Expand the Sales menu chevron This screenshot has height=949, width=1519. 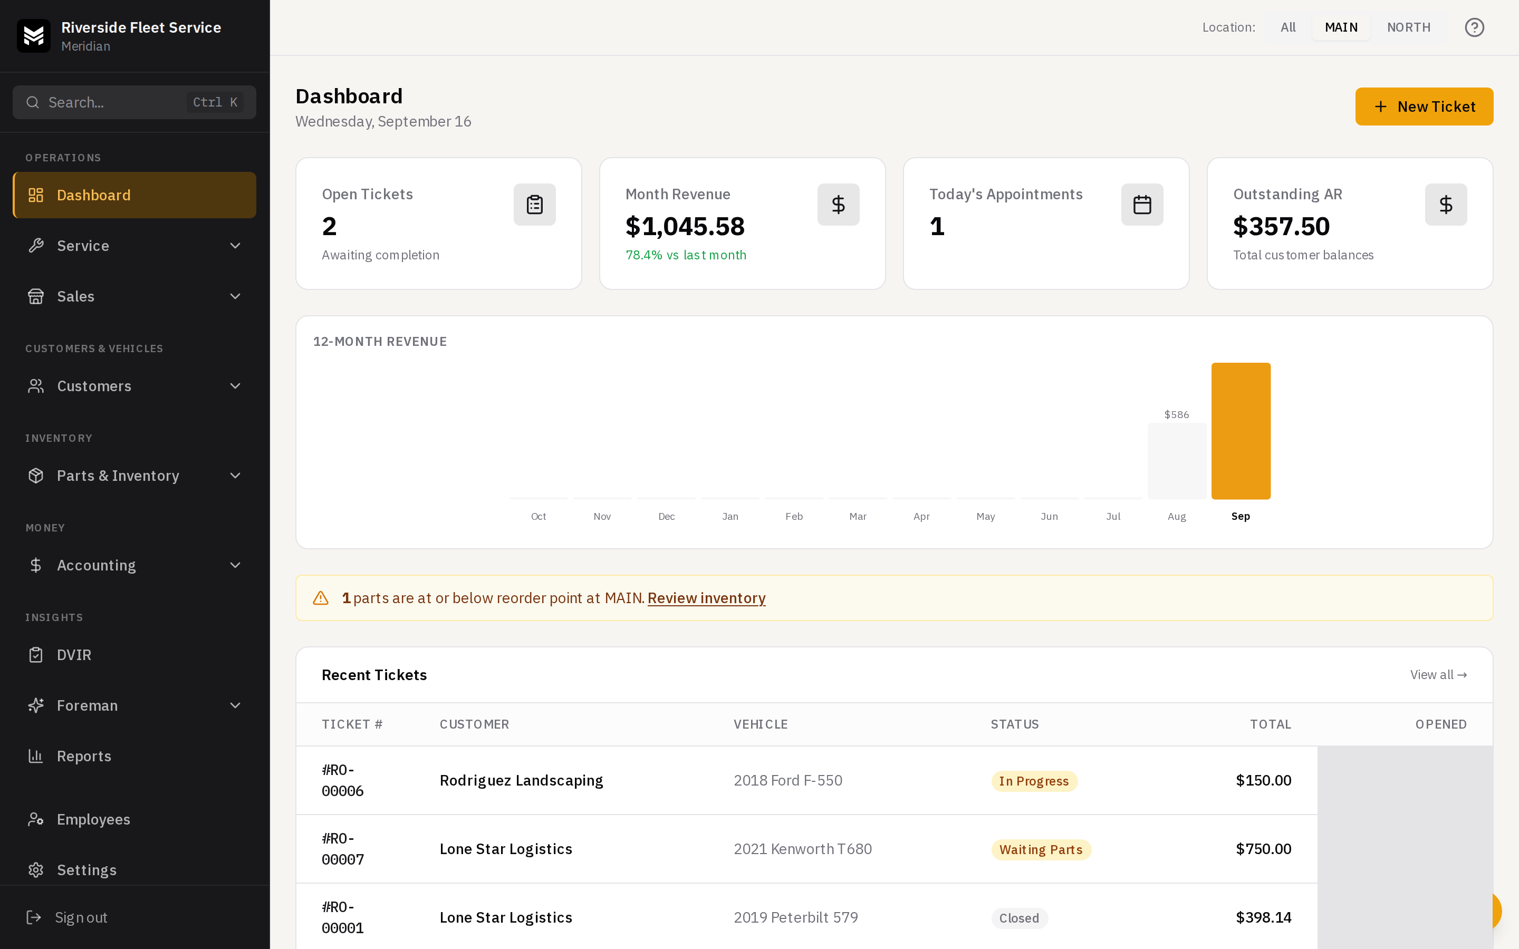[x=235, y=296]
